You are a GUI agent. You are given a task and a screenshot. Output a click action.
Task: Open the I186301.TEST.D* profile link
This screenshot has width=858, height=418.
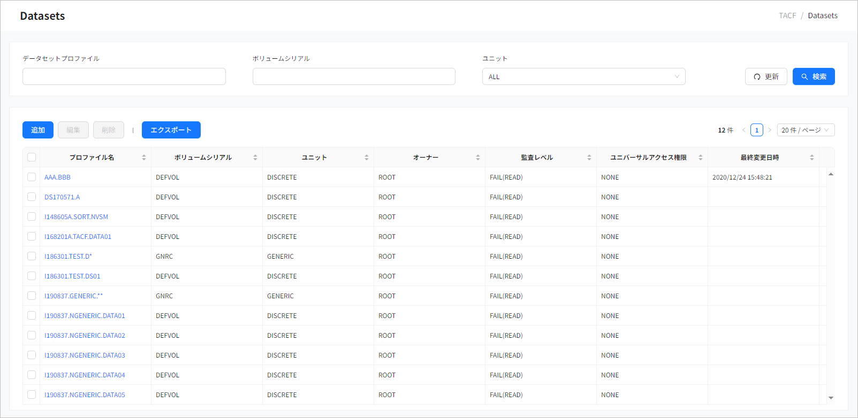pyautogui.click(x=68, y=257)
